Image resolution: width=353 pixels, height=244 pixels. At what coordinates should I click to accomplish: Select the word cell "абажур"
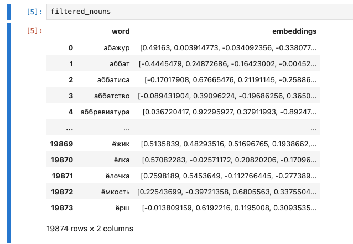[x=117, y=47]
